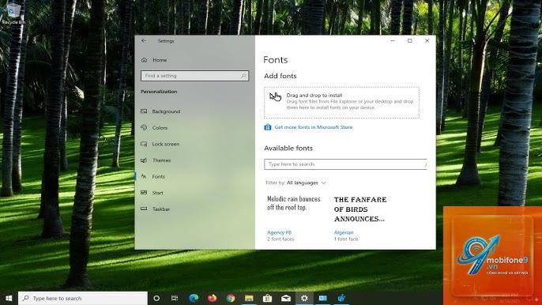Open the Windows Start menu button
The image size is (542, 305).
coord(9,298)
